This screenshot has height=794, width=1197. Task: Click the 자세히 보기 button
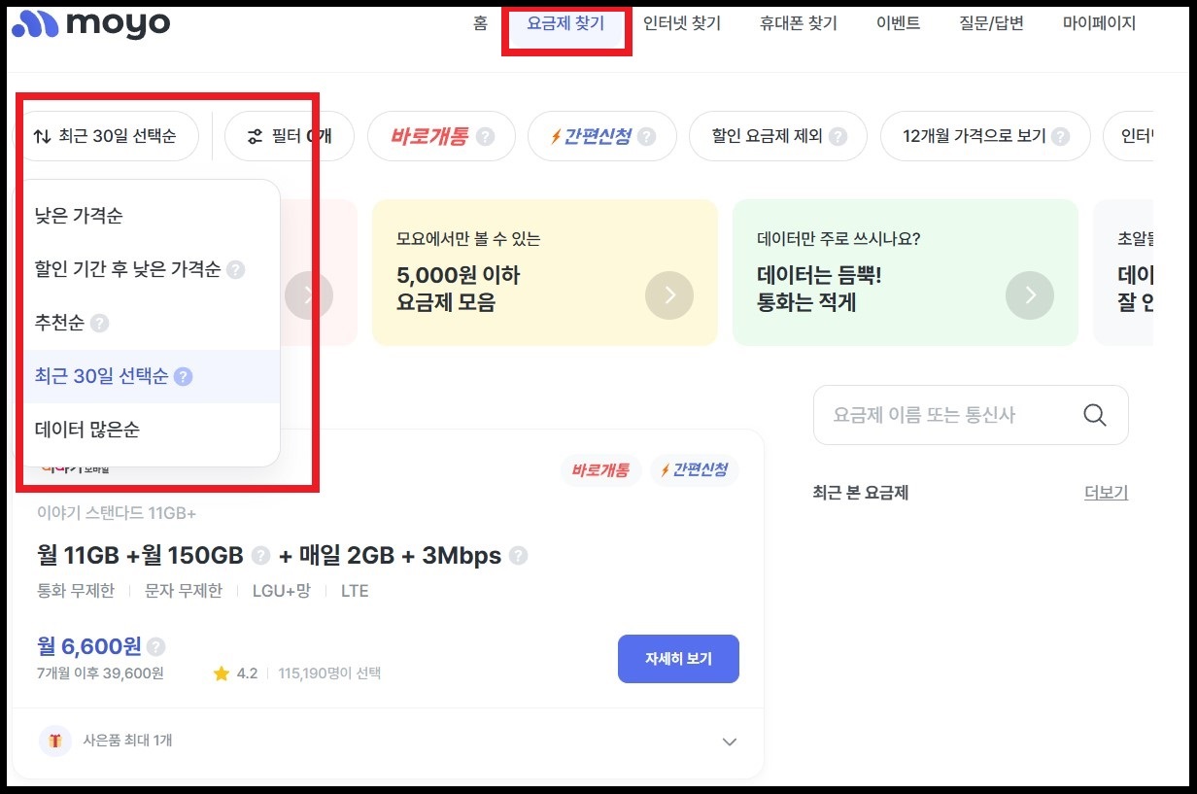(x=678, y=658)
